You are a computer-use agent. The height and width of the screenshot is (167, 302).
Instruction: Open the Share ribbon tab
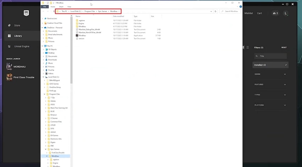tap(61, 7)
